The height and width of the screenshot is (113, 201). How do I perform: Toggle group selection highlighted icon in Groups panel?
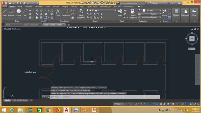point(170,18)
